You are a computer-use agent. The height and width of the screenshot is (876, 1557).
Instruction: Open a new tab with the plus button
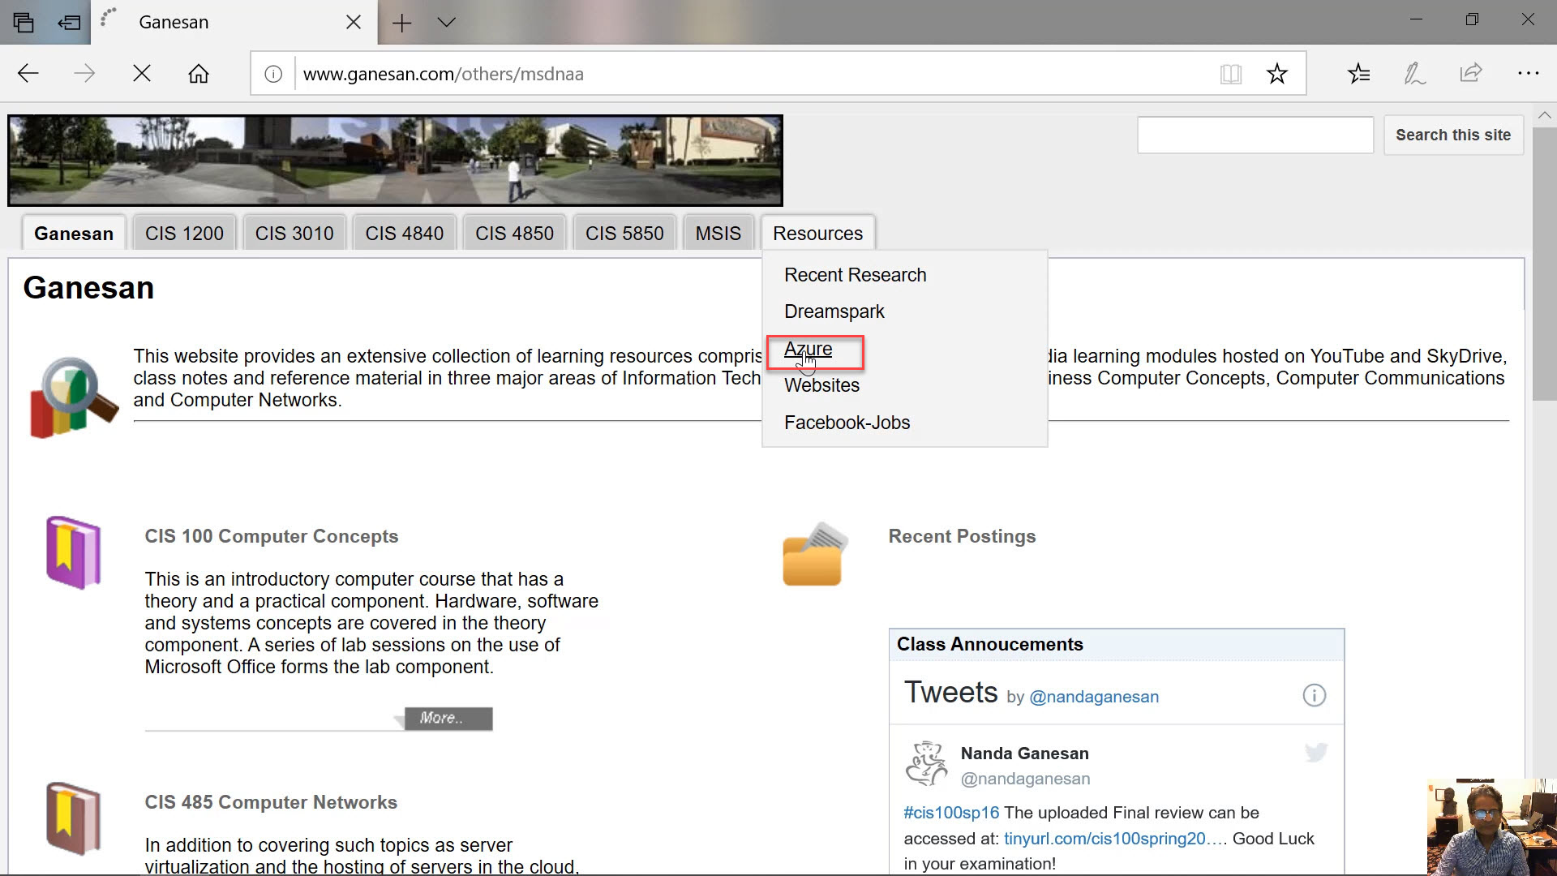(401, 23)
